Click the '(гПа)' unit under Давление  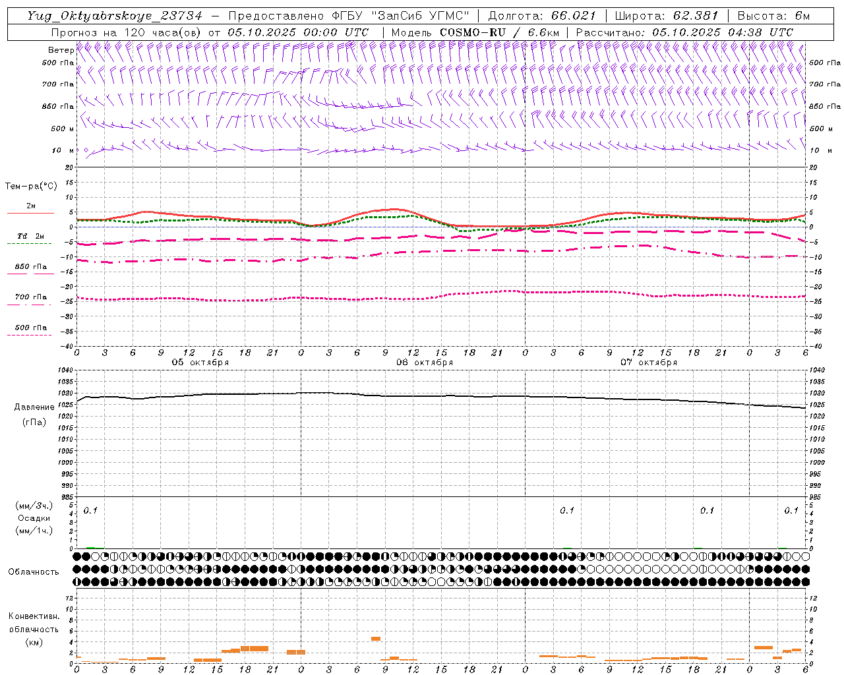point(34,423)
